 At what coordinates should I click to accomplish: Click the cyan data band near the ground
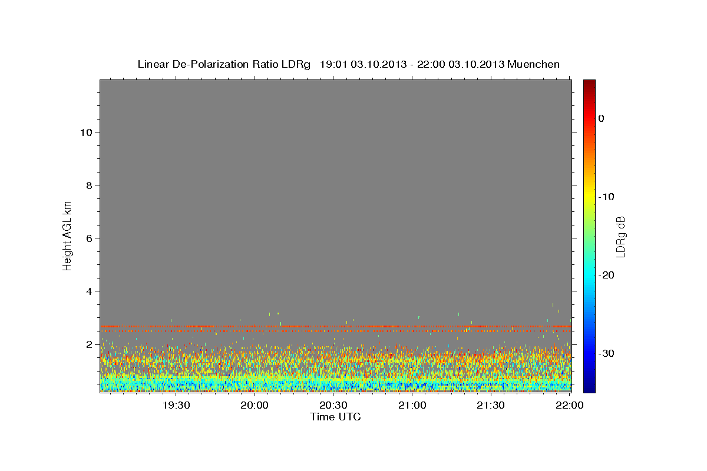coord(335,383)
